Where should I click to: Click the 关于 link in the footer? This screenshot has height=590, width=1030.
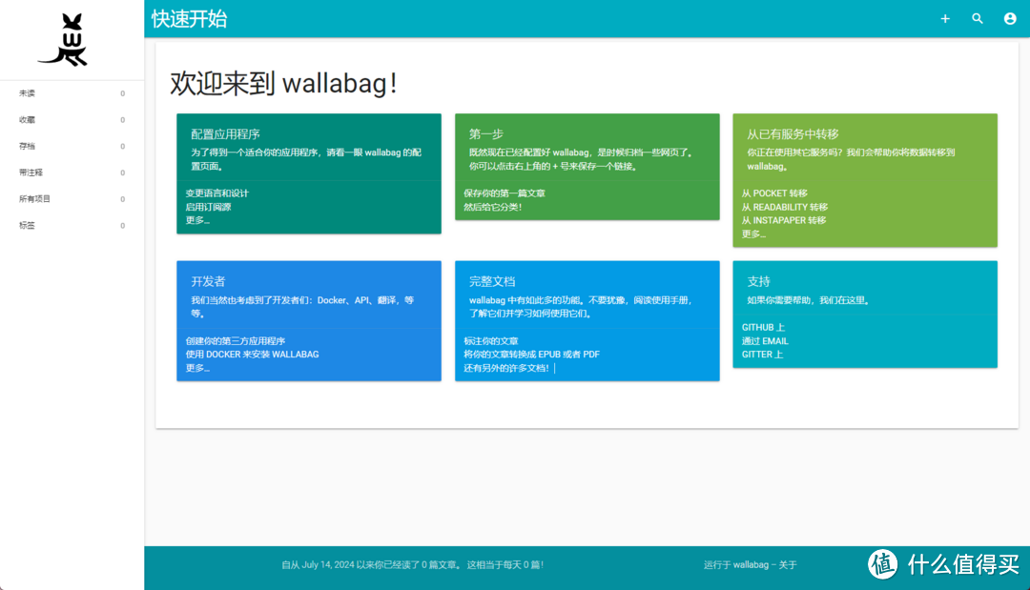tap(788, 565)
